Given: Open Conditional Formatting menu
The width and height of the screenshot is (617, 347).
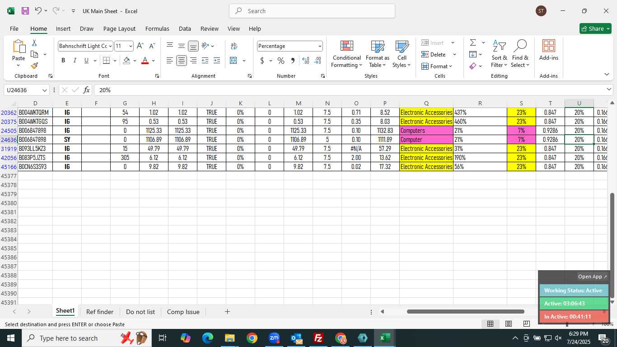Looking at the screenshot, I should pyautogui.click(x=346, y=54).
